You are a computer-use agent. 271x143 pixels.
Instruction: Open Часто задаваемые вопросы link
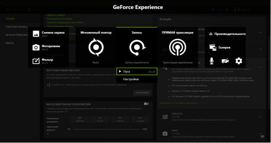60,26
